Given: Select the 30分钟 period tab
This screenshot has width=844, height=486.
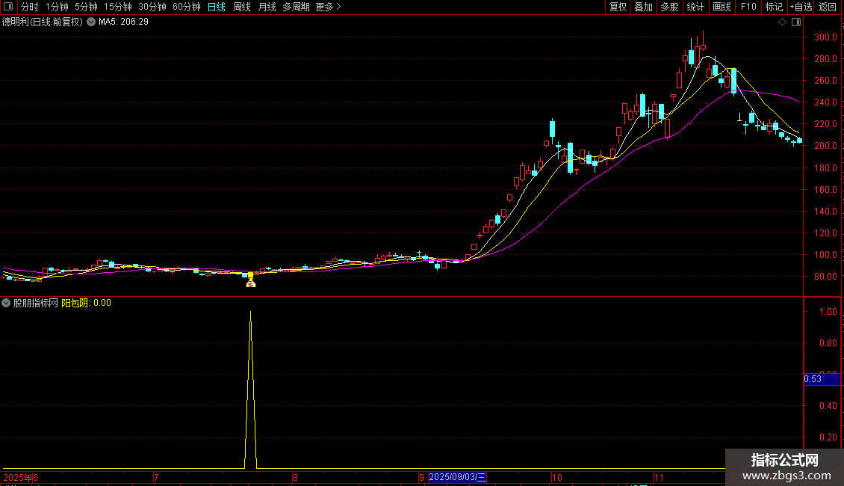Looking at the screenshot, I should [x=152, y=7].
